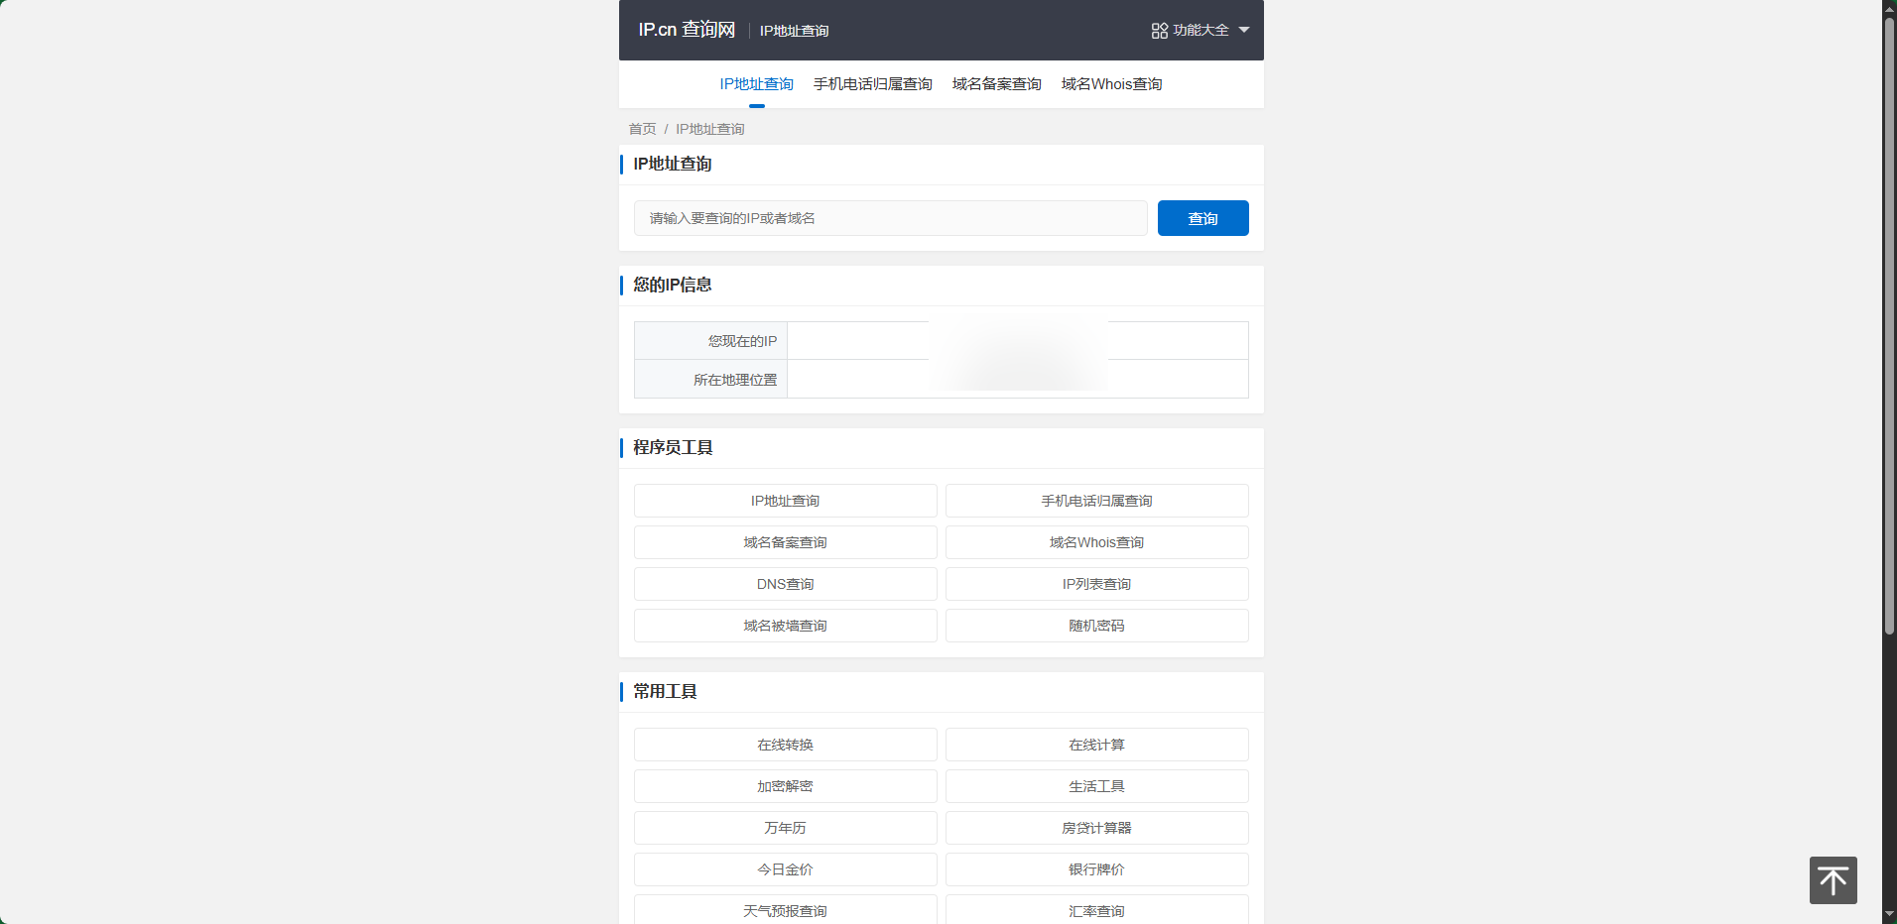Switch to 手机电话归属查询 tab
This screenshot has height=924, width=1897.
[x=872, y=84]
